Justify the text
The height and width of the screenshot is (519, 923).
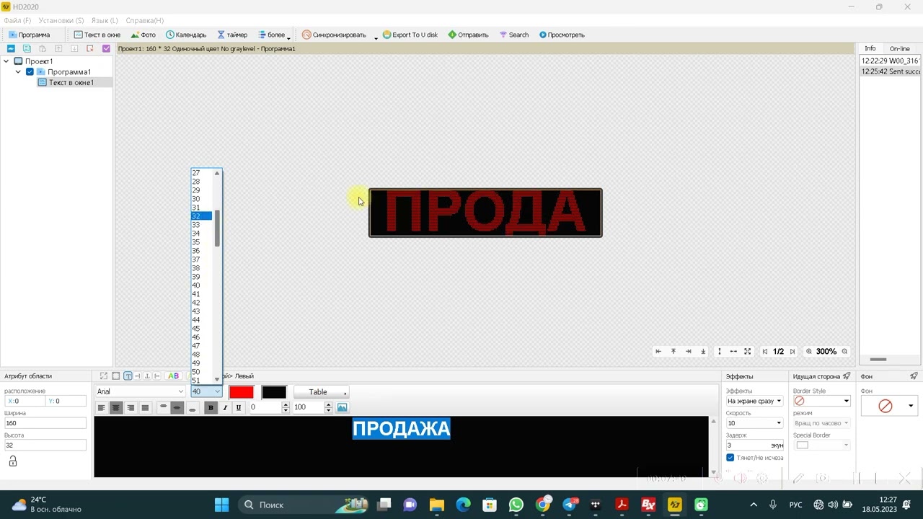(x=145, y=408)
